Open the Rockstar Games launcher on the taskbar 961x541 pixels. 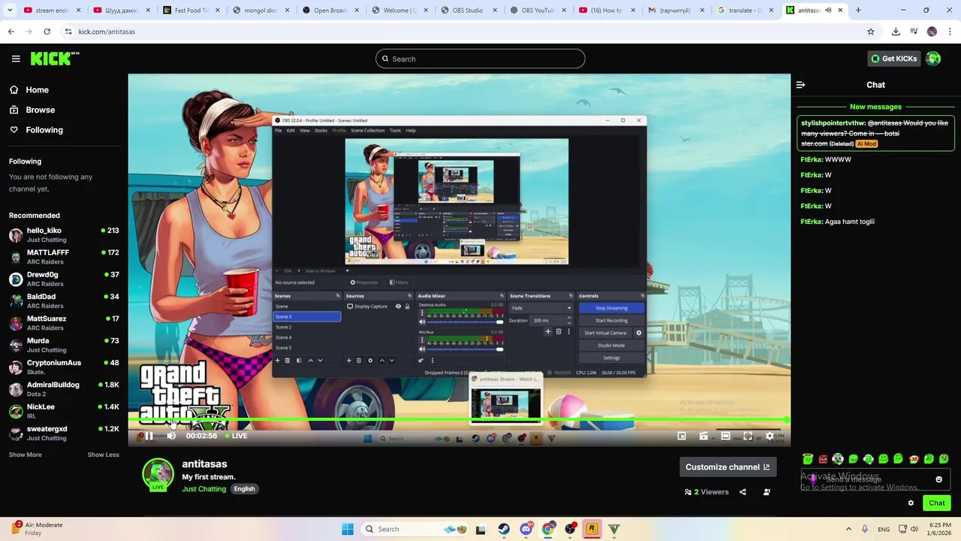592,529
